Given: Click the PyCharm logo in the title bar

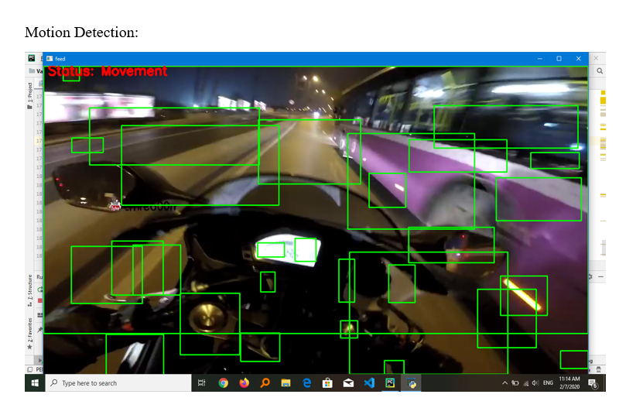Looking at the screenshot, I should pos(31,58).
